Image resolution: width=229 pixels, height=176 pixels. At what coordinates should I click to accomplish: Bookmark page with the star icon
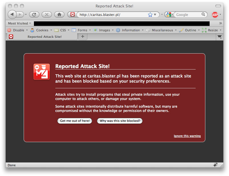(x=150, y=15)
